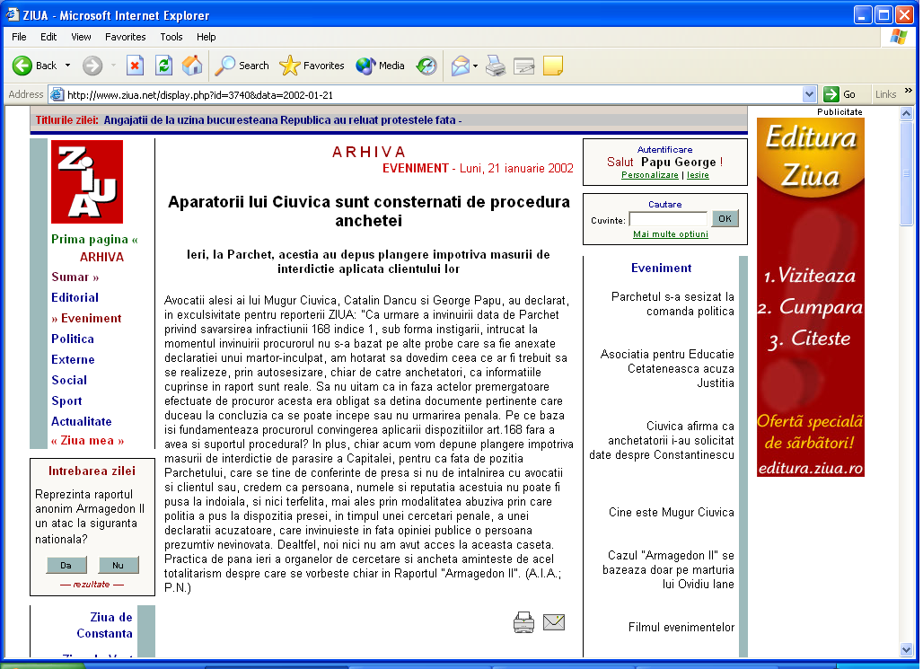Screen dimensions: 923x669
Task: Open the Edit menu
Action: tap(48, 37)
